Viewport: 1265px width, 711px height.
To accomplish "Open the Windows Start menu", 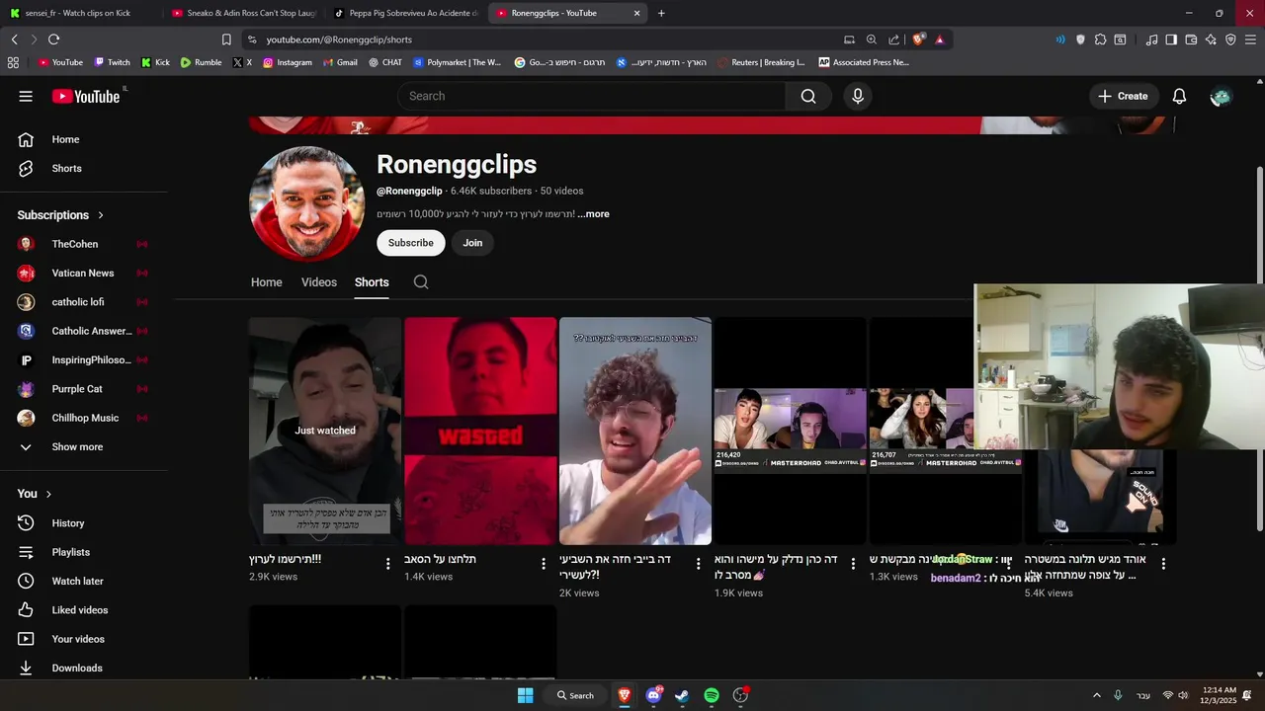I will click(526, 695).
